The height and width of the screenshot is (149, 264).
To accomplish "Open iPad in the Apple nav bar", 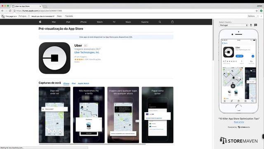I will 68,22.
